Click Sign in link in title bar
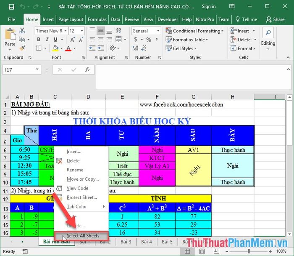The height and width of the screenshot is (256, 294). pos(209,7)
